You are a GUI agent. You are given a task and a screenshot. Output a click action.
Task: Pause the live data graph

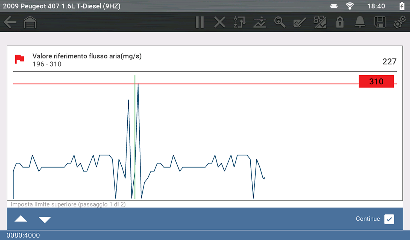pyautogui.click(x=200, y=22)
